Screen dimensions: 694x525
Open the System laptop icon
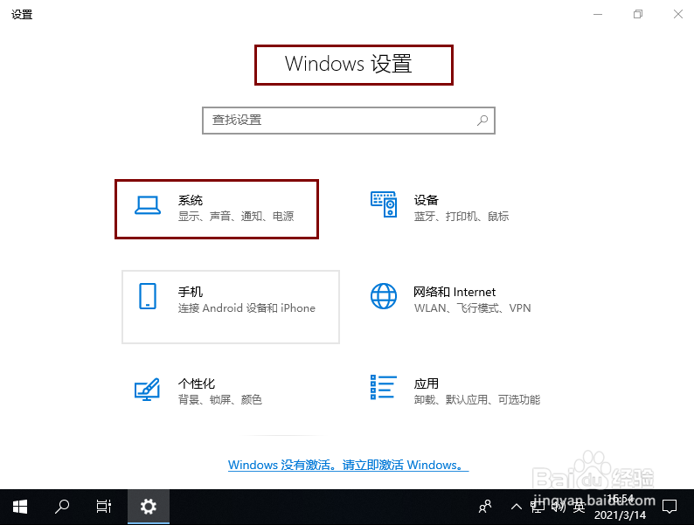point(148,205)
